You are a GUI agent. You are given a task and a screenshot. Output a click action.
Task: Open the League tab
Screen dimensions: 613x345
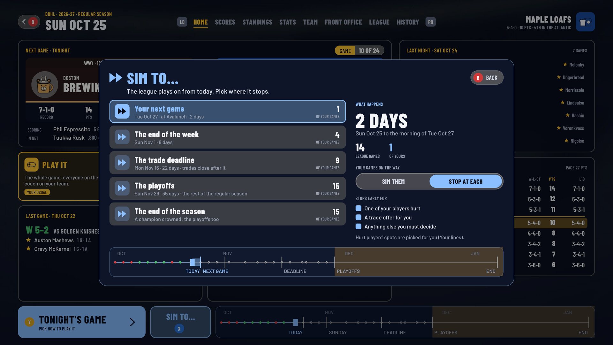coord(379,22)
